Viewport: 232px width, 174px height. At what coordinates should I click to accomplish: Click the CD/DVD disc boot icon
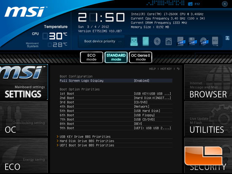tap(157, 41)
